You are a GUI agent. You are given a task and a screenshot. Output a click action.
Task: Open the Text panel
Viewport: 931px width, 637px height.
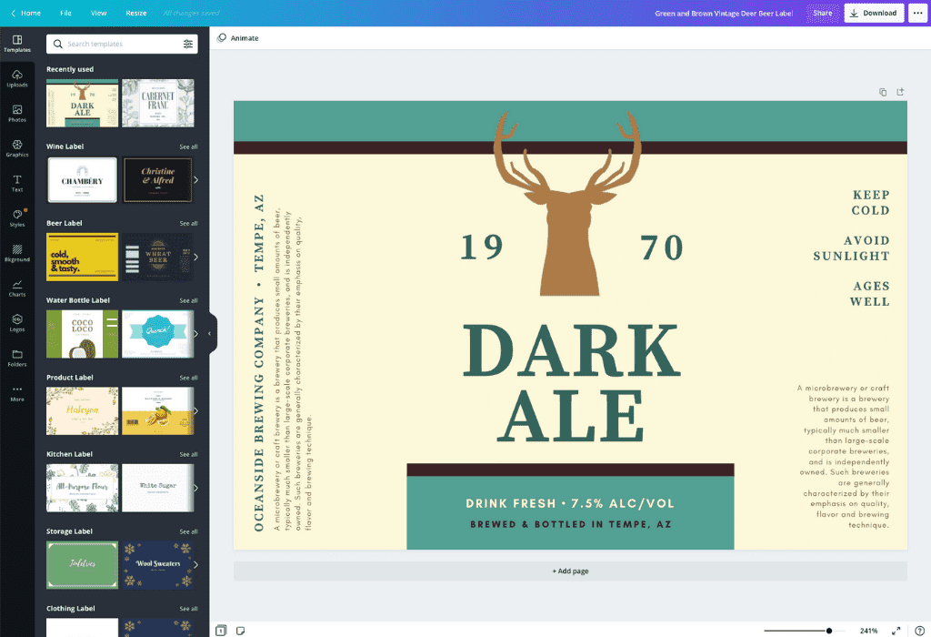pyautogui.click(x=17, y=181)
